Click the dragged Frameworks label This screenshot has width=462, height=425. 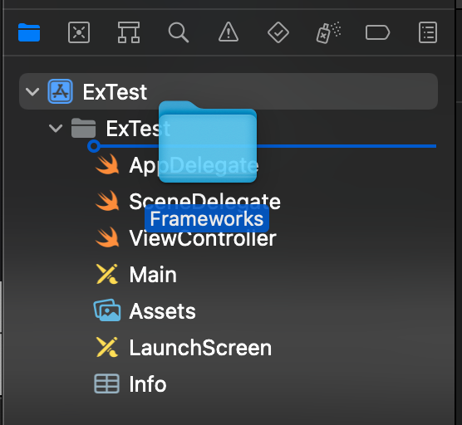207,218
